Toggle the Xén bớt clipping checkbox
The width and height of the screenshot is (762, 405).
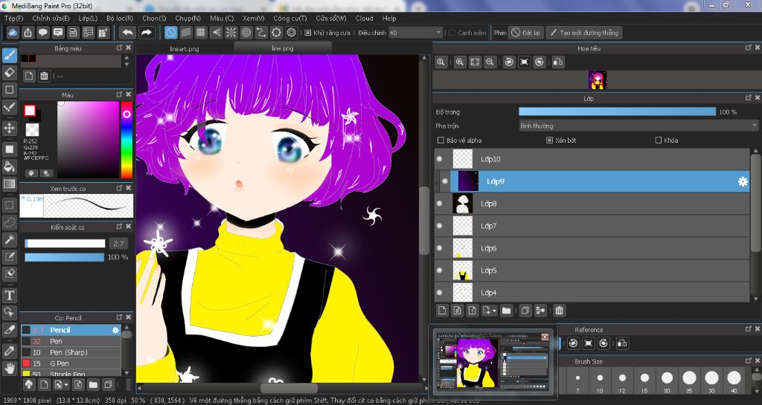pos(549,140)
